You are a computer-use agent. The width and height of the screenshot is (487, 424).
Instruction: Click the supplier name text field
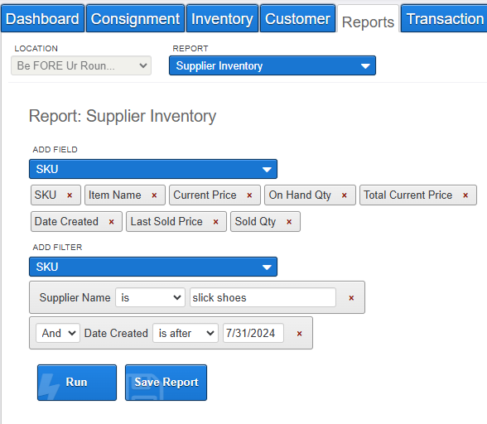[263, 297]
